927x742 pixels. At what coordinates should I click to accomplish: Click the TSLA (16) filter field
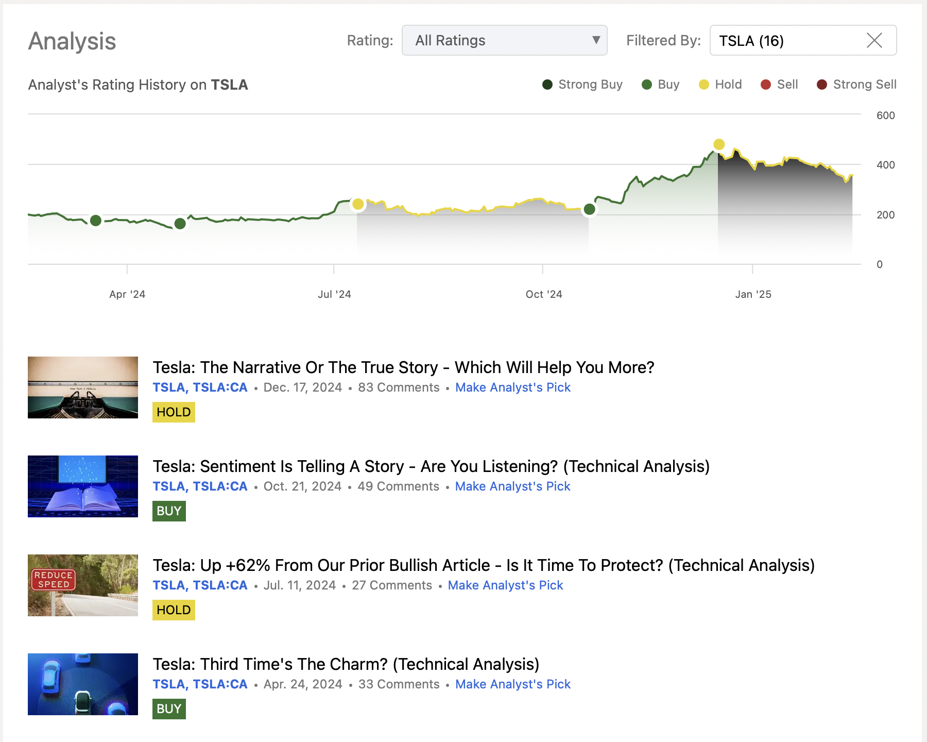[x=803, y=40]
